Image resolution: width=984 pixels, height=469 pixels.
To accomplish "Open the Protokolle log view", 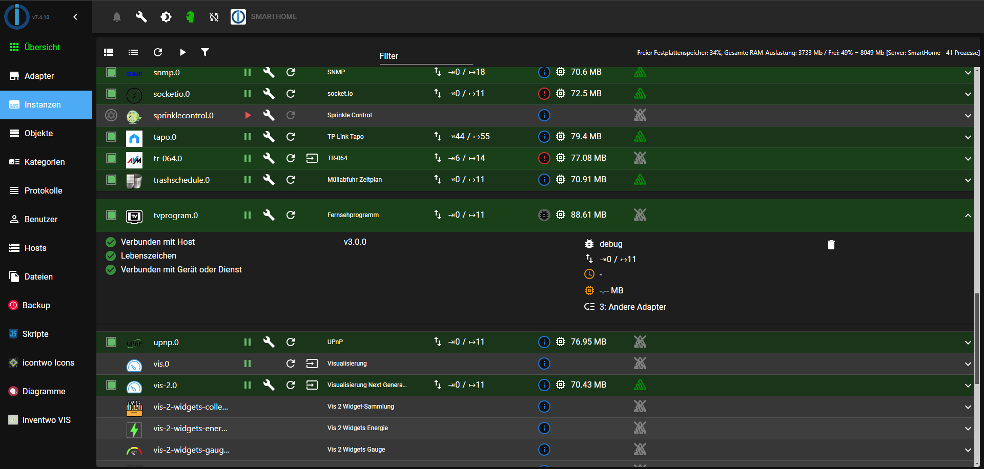I will (46, 190).
